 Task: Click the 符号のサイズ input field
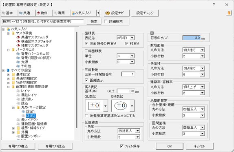[x=192, y=38]
